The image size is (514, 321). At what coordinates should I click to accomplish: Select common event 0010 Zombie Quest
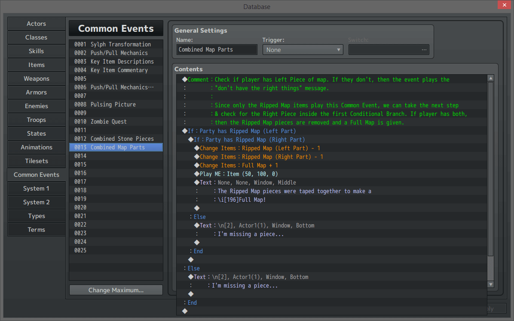(x=116, y=121)
